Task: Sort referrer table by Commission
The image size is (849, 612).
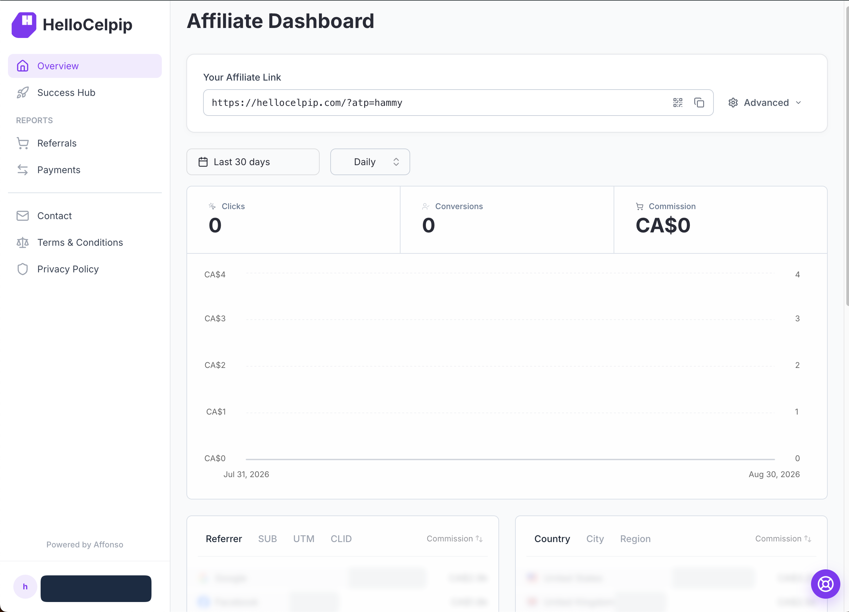Action: [454, 539]
